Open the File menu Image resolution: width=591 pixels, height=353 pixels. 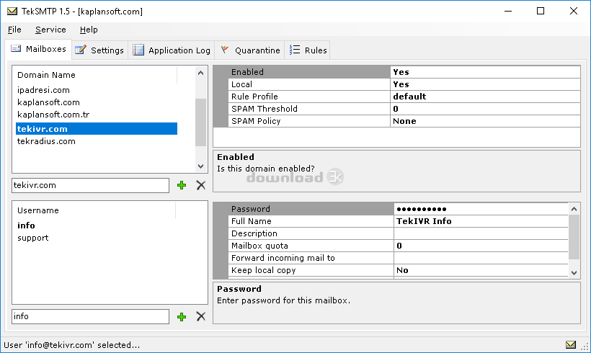click(14, 30)
